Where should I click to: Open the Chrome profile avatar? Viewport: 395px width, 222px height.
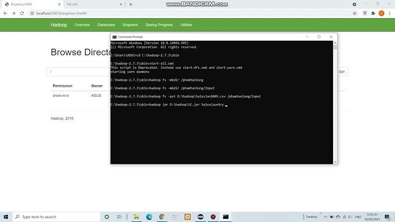pyautogui.click(x=381, y=13)
